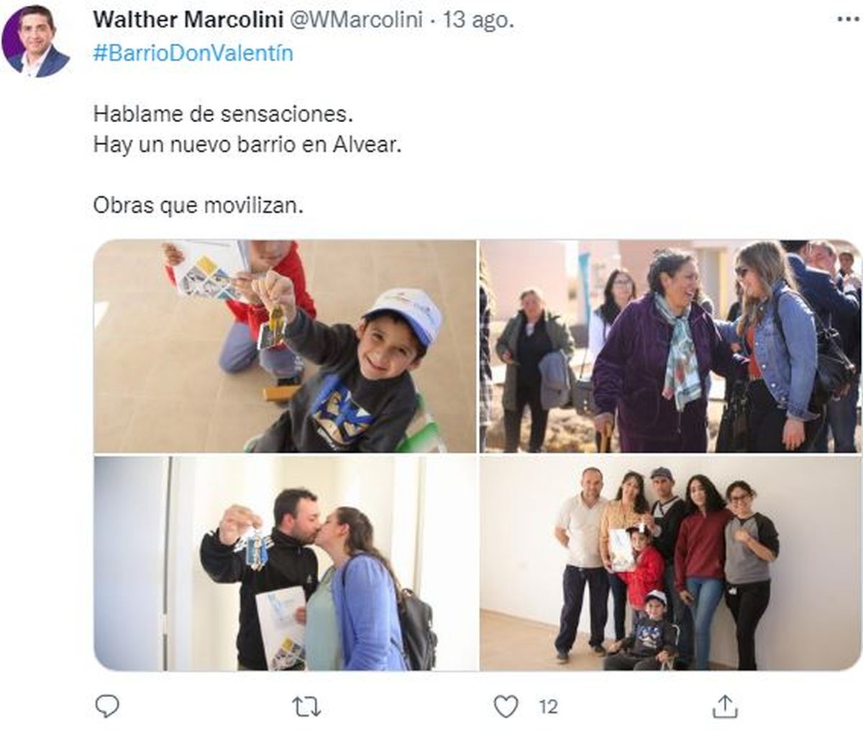The image size is (863, 730).
Task: Open family group photo by white wall
Action: pos(670,563)
